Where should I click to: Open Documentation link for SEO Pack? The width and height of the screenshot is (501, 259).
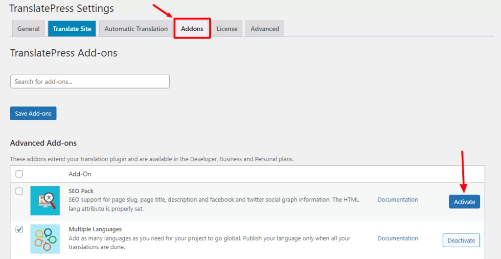coord(398,200)
